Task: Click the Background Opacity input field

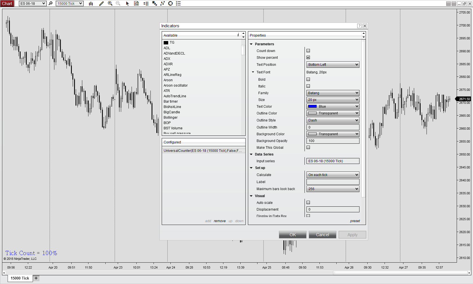Action: (333, 141)
